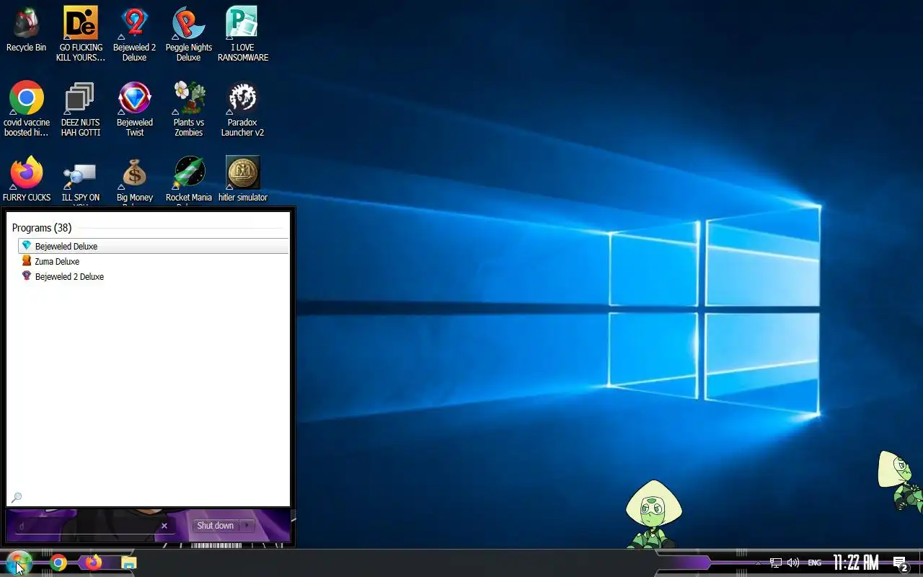Open the network-computers desktop shortcut

tap(80, 179)
